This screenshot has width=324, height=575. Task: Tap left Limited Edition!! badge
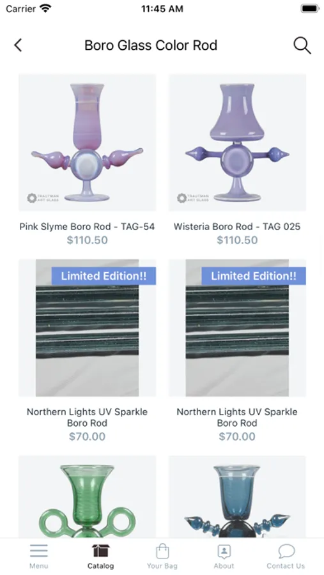104,276
